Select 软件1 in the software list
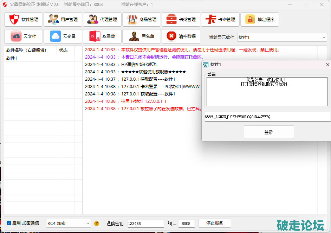The width and height of the screenshot is (331, 233). (12, 58)
